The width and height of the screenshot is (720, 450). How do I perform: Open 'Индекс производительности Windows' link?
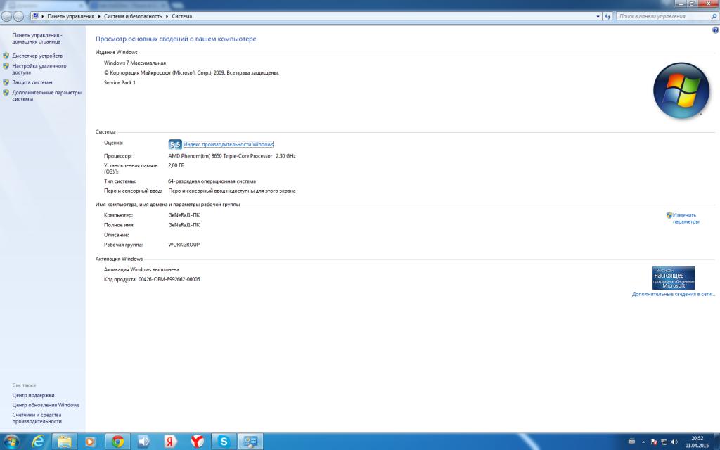click(229, 144)
